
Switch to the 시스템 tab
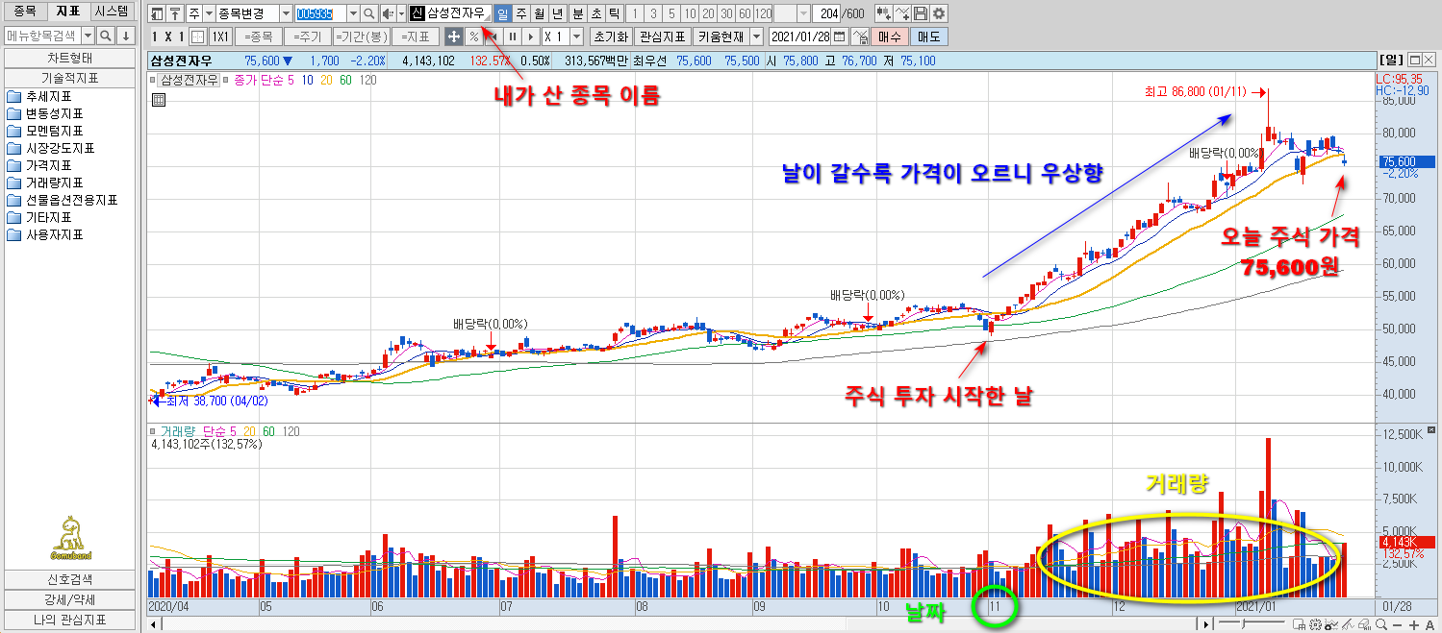(112, 12)
